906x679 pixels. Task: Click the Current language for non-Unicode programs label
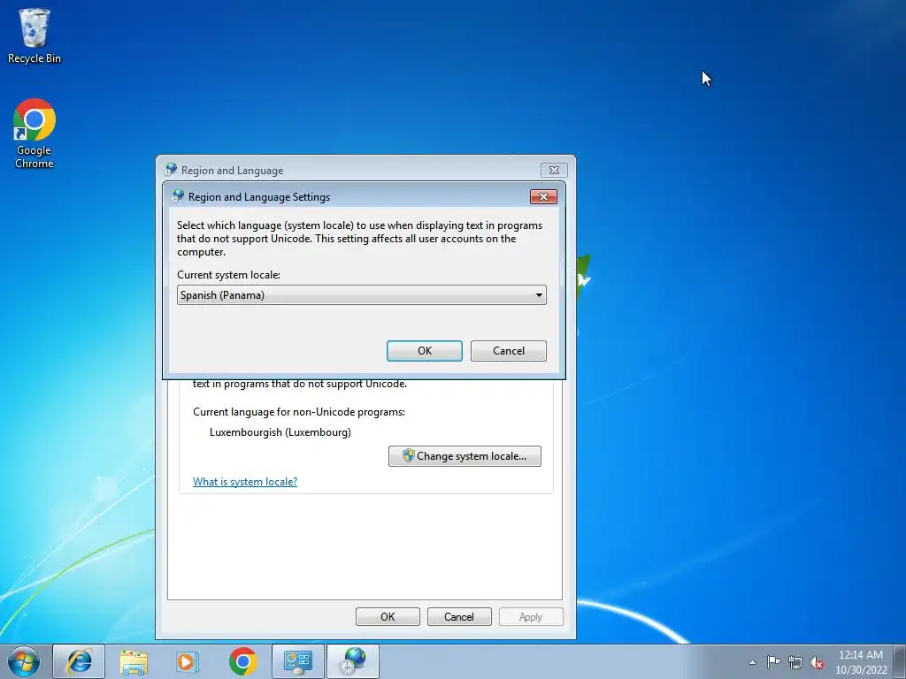point(299,412)
